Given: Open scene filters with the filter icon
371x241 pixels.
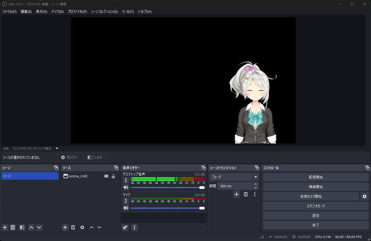Looking at the screenshot, I should click(22, 227).
